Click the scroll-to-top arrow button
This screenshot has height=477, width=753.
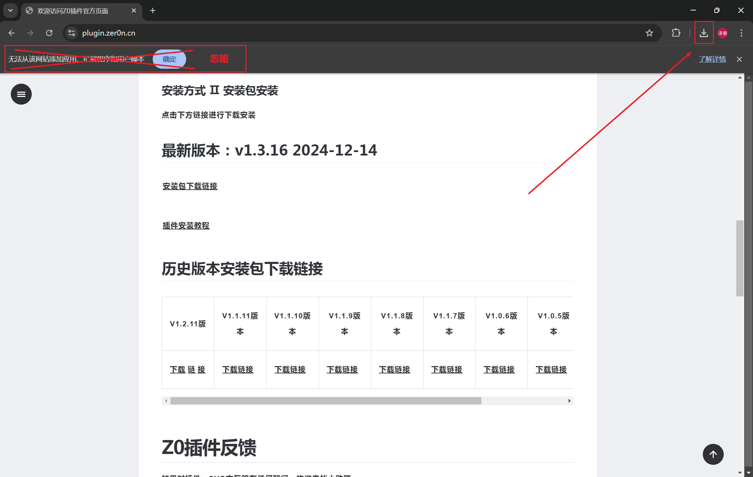(x=713, y=454)
